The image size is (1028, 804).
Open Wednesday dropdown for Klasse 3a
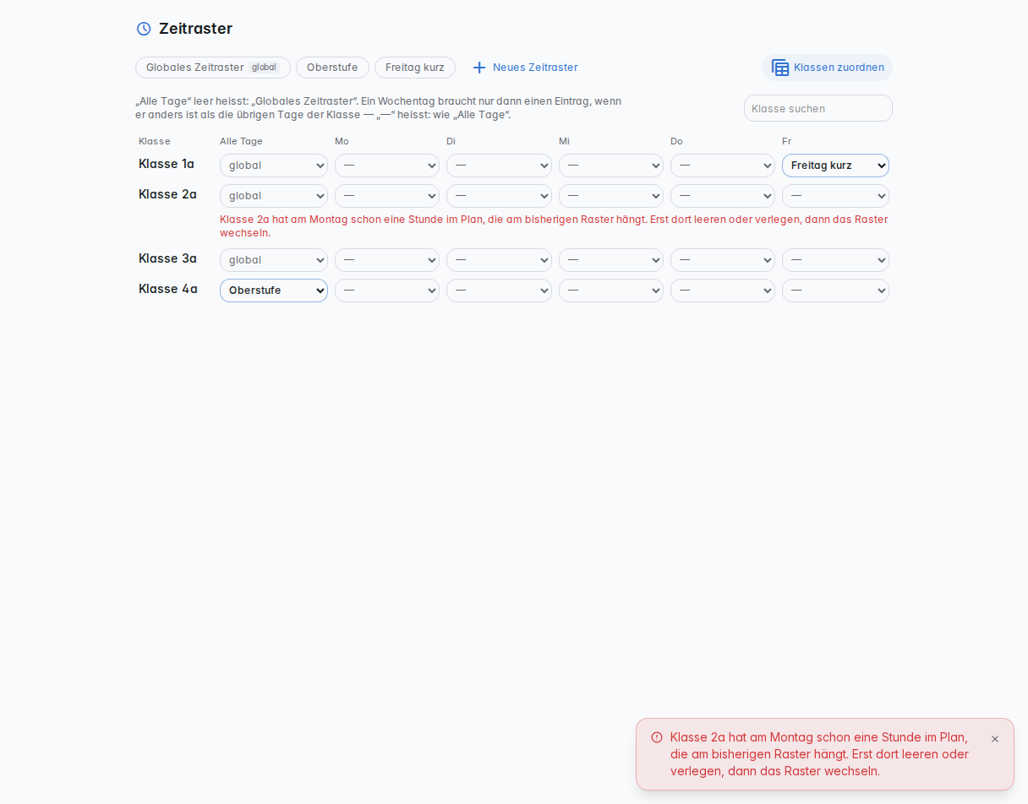click(x=611, y=260)
